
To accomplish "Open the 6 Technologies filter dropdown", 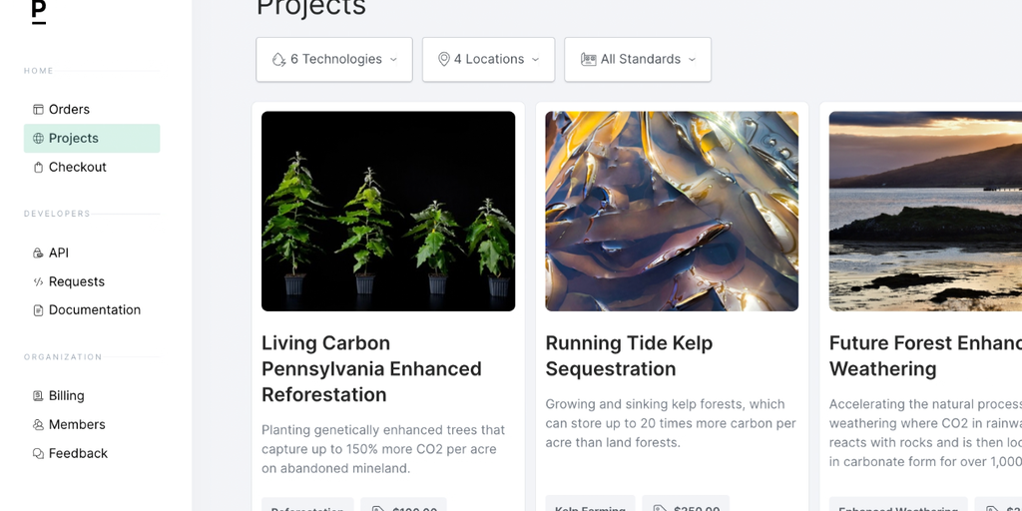I will click(x=334, y=60).
